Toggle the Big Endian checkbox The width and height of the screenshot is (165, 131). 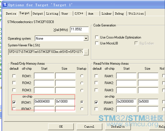coord(136,43)
